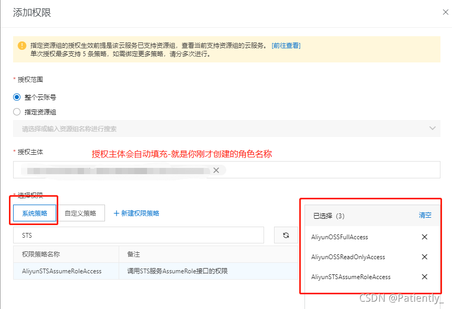The width and height of the screenshot is (452, 309).
Task: Remove AliyunOSSFullAccess from selected list
Action: coord(424,237)
